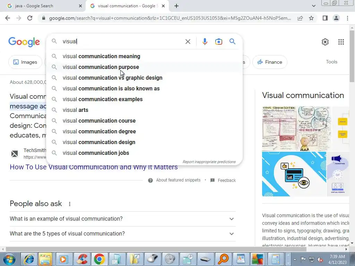
Task: Select the Images filter chip
Action: coord(25,62)
